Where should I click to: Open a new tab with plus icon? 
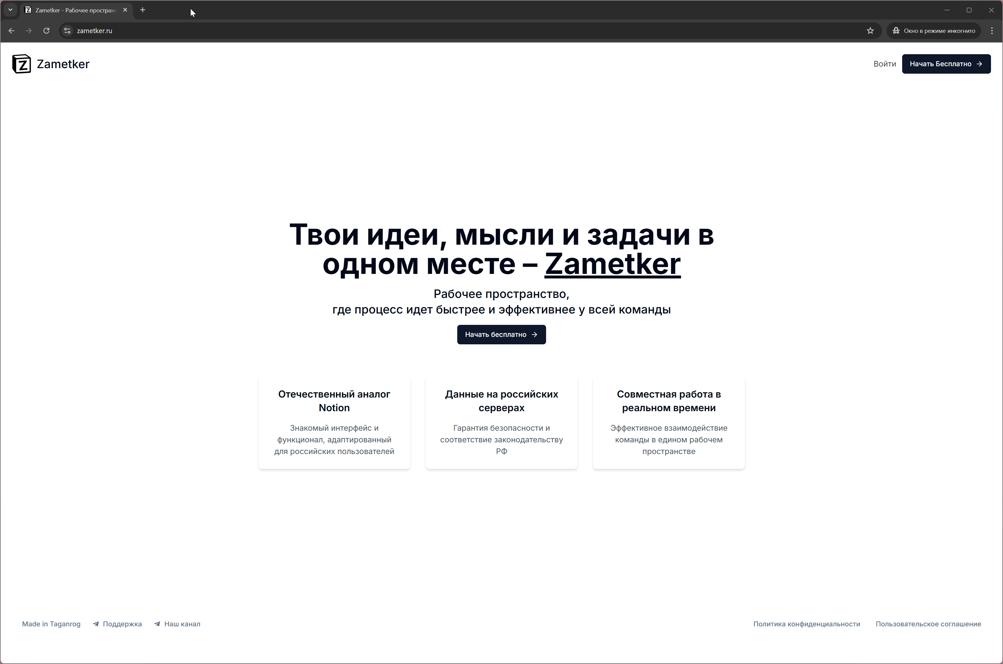tap(143, 10)
